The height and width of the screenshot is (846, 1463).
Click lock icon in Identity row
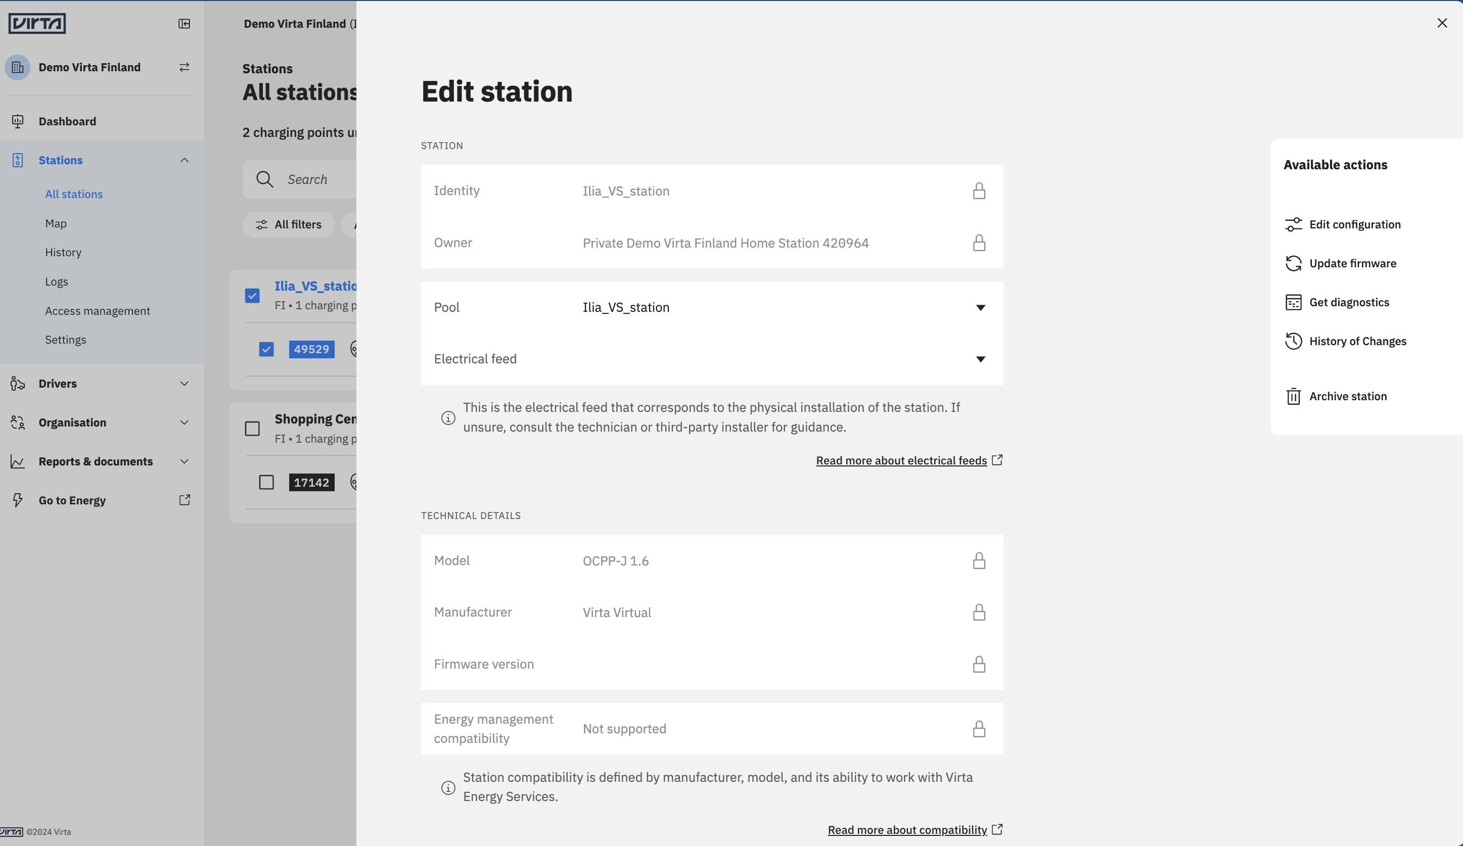979,191
